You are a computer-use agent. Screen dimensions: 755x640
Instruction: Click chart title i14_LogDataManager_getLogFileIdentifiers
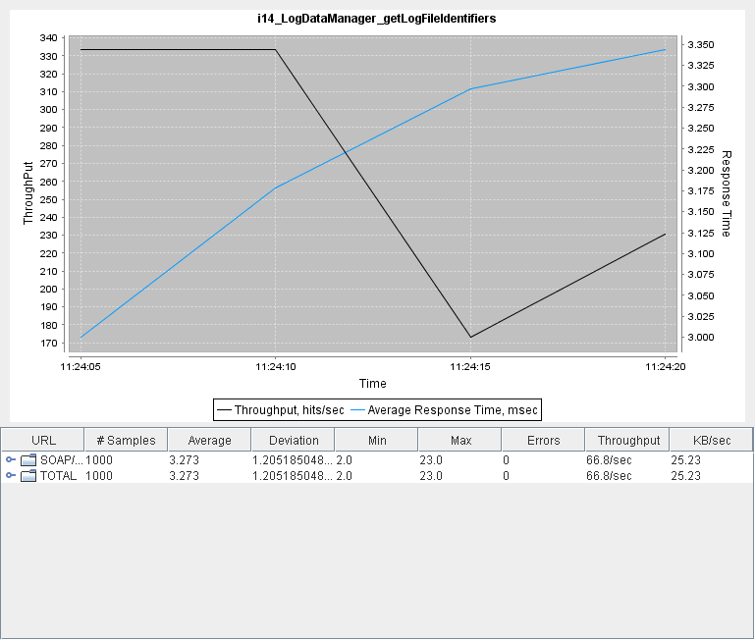coord(377,19)
